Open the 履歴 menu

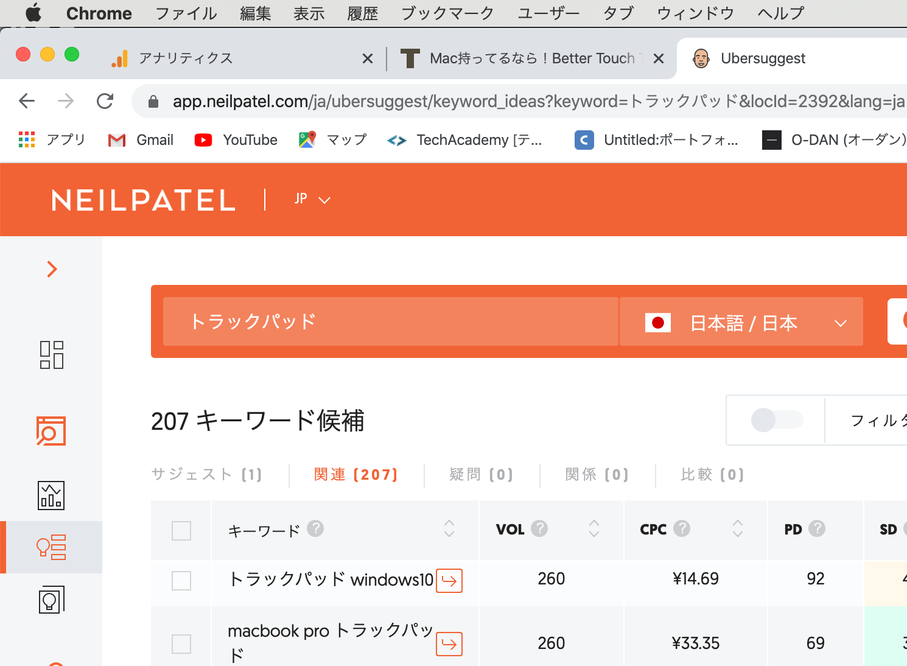[x=362, y=13]
